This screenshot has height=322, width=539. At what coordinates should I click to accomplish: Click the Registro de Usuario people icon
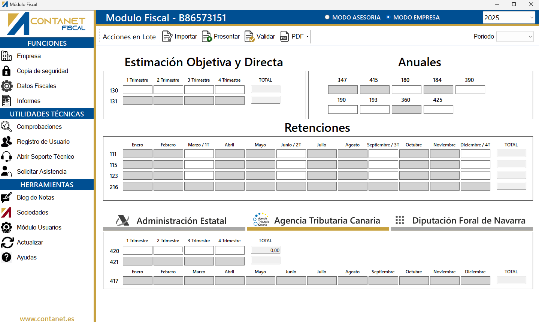point(6,142)
